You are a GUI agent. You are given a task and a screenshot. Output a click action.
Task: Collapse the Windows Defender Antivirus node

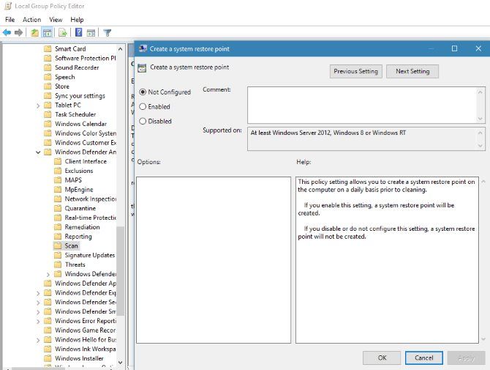(38, 152)
